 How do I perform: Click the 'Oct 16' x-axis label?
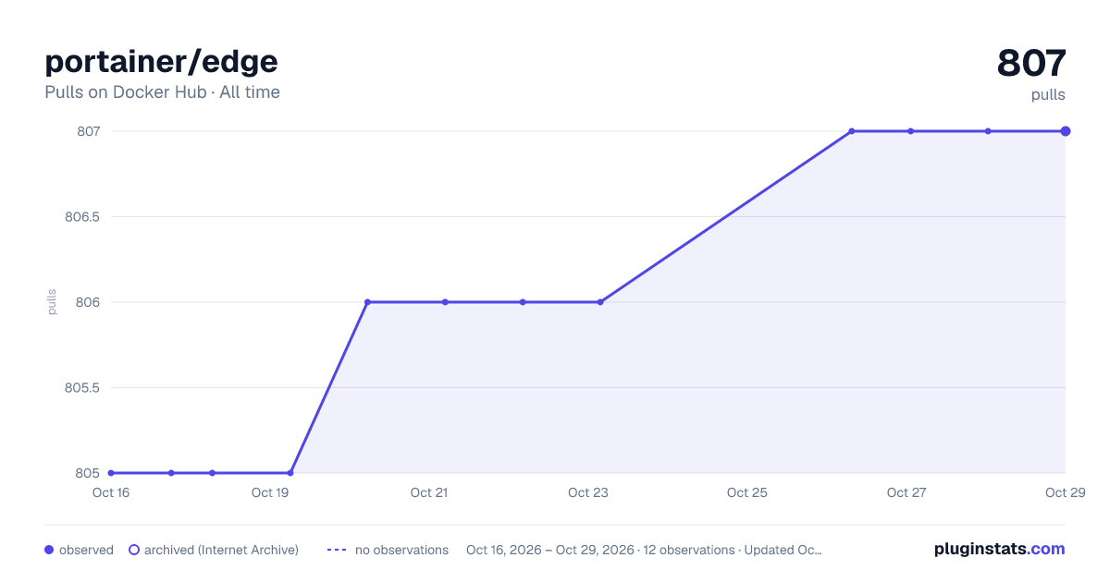pyautogui.click(x=111, y=492)
